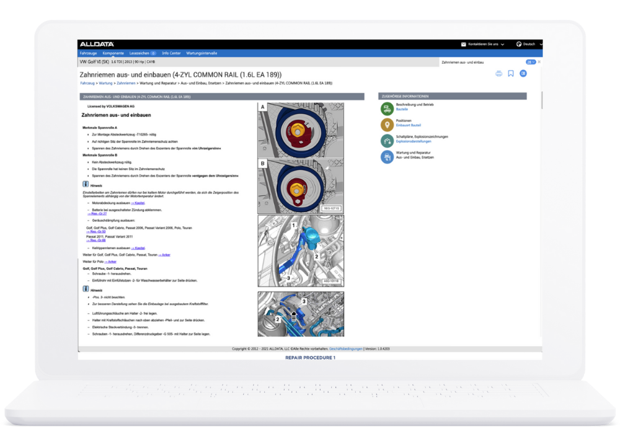
Task: Follow Kapitel link after Motorabdeckung ausbauen
Action: [138, 203]
